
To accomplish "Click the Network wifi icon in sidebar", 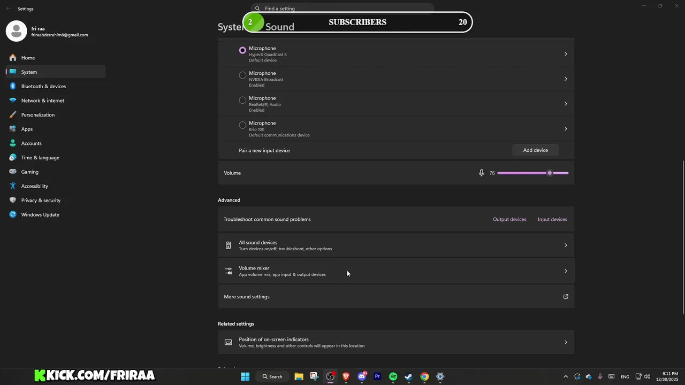I will click(13, 101).
